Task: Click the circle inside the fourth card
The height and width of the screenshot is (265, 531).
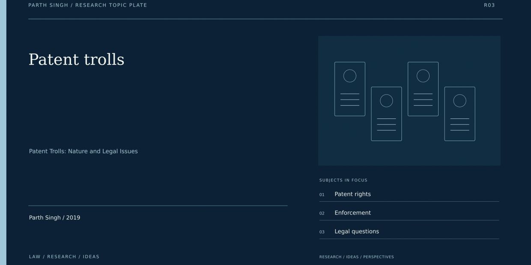Action: point(459,100)
